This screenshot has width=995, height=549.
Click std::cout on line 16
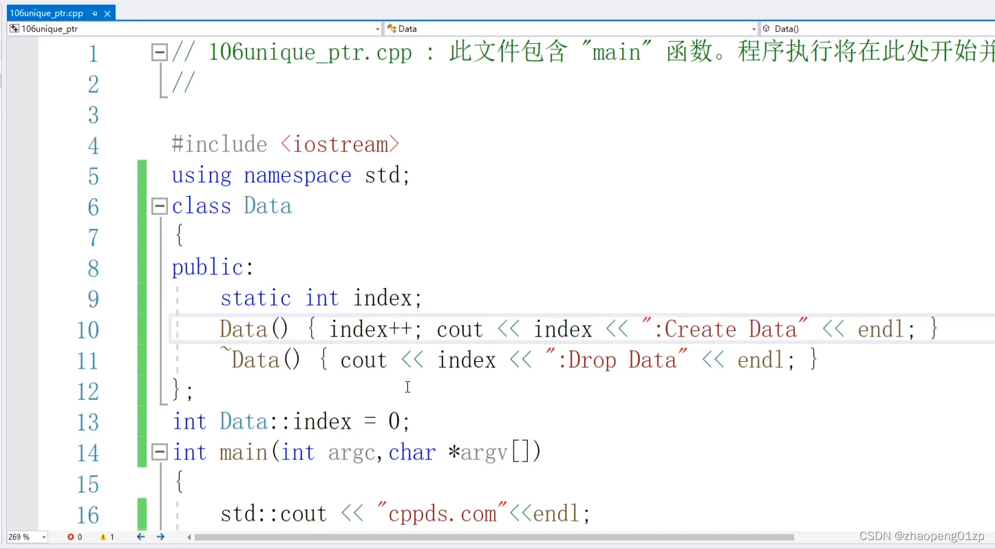[x=273, y=514]
